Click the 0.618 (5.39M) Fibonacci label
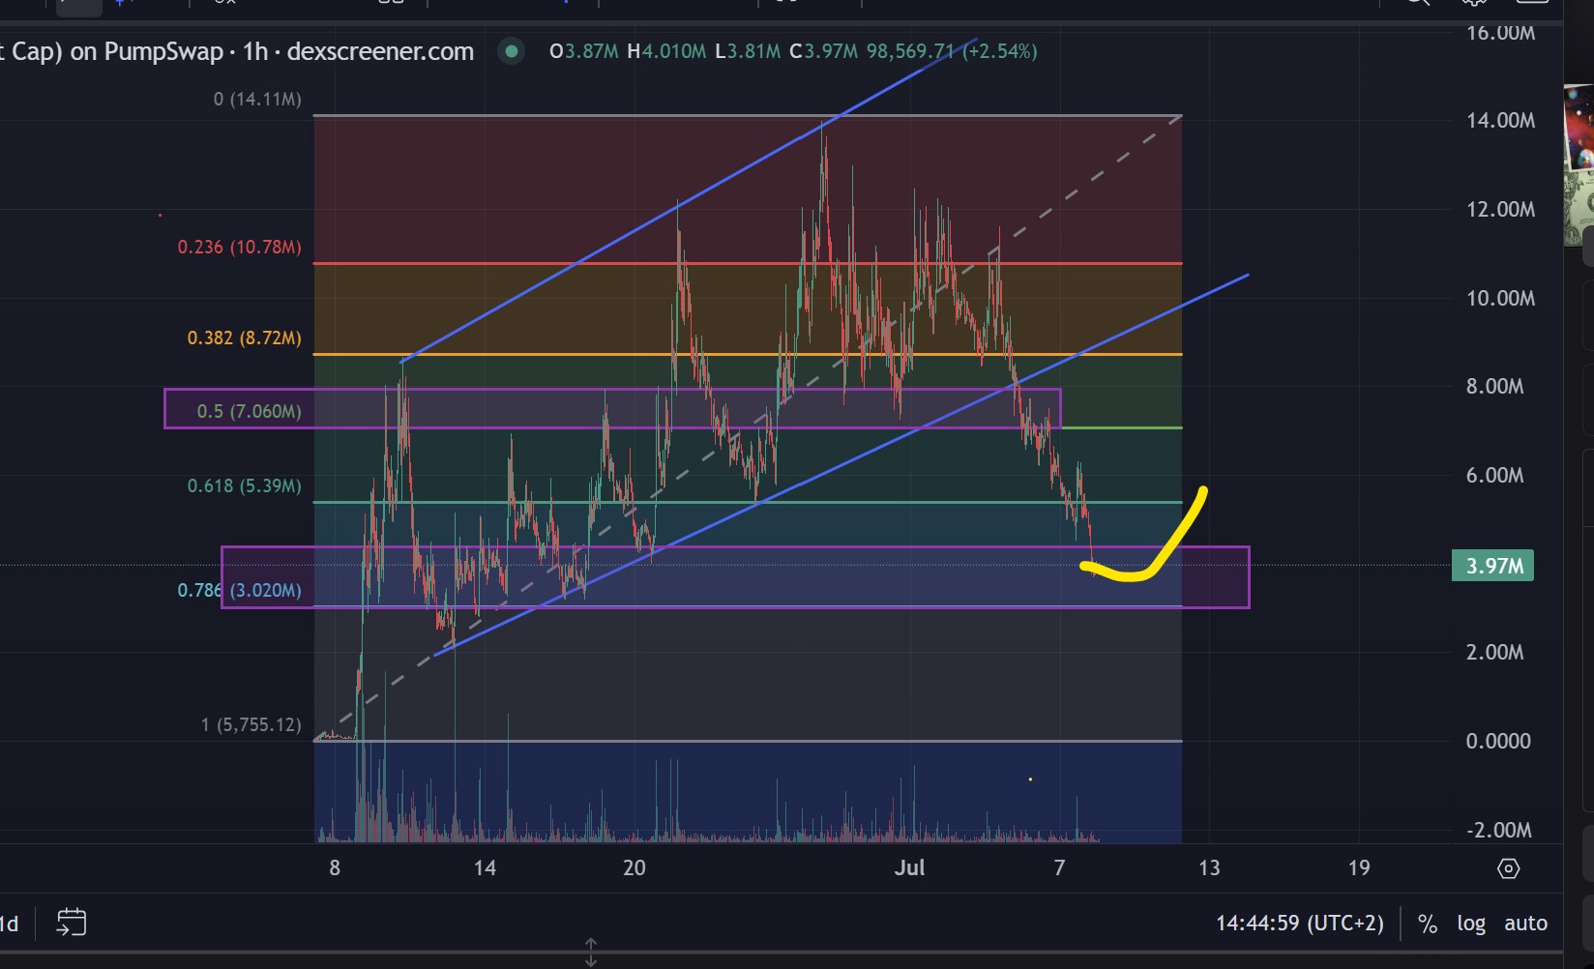Viewport: 1594px width, 969px height. point(244,486)
